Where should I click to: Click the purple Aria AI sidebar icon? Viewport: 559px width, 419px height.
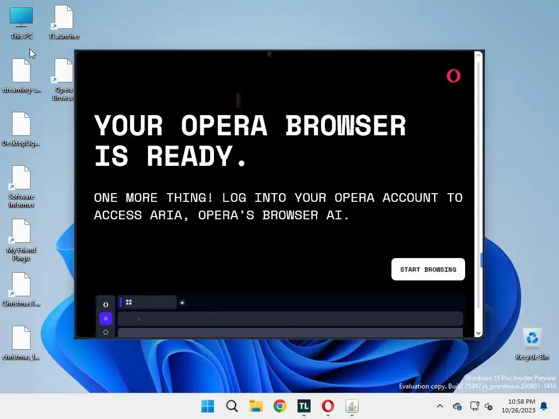[105, 319]
